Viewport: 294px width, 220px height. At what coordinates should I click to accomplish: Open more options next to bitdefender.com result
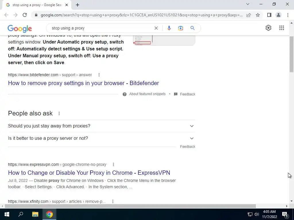(99, 75)
